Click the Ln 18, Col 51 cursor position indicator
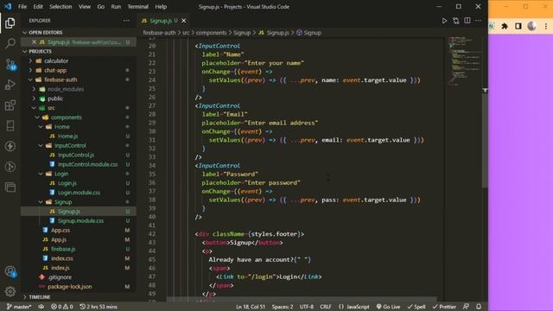553x311 pixels. click(251, 307)
